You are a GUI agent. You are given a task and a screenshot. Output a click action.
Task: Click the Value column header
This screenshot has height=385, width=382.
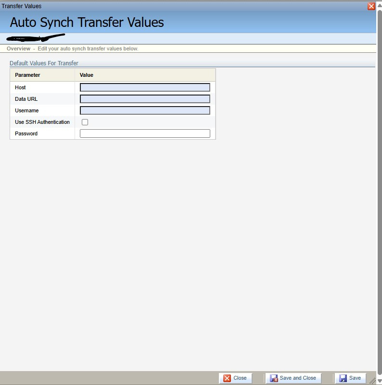(x=87, y=75)
